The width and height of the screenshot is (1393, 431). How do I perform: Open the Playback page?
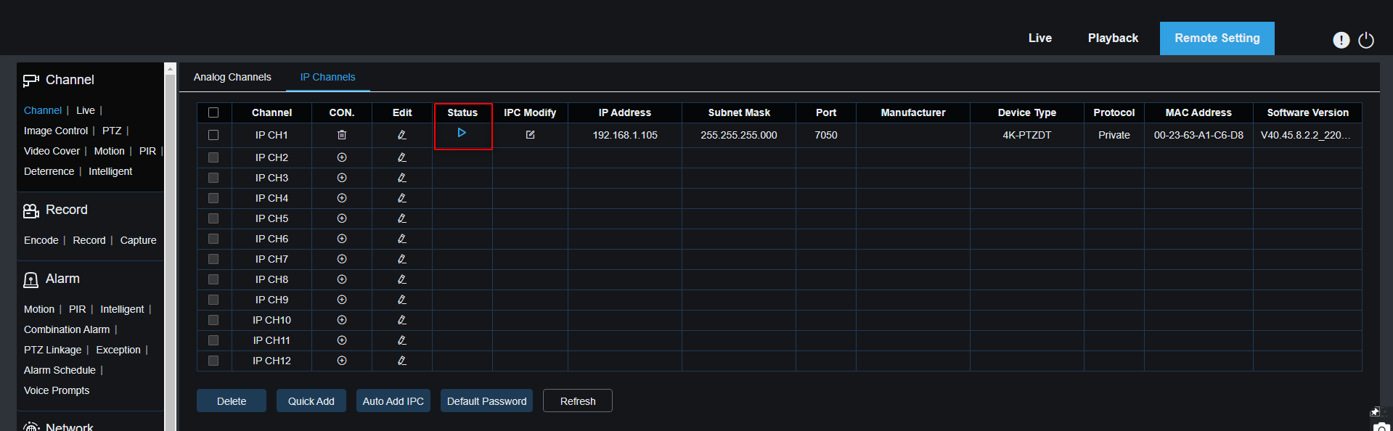coord(1113,38)
